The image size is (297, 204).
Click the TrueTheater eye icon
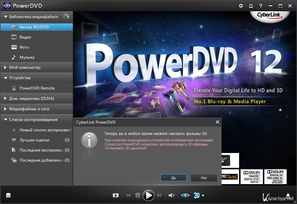(185, 195)
